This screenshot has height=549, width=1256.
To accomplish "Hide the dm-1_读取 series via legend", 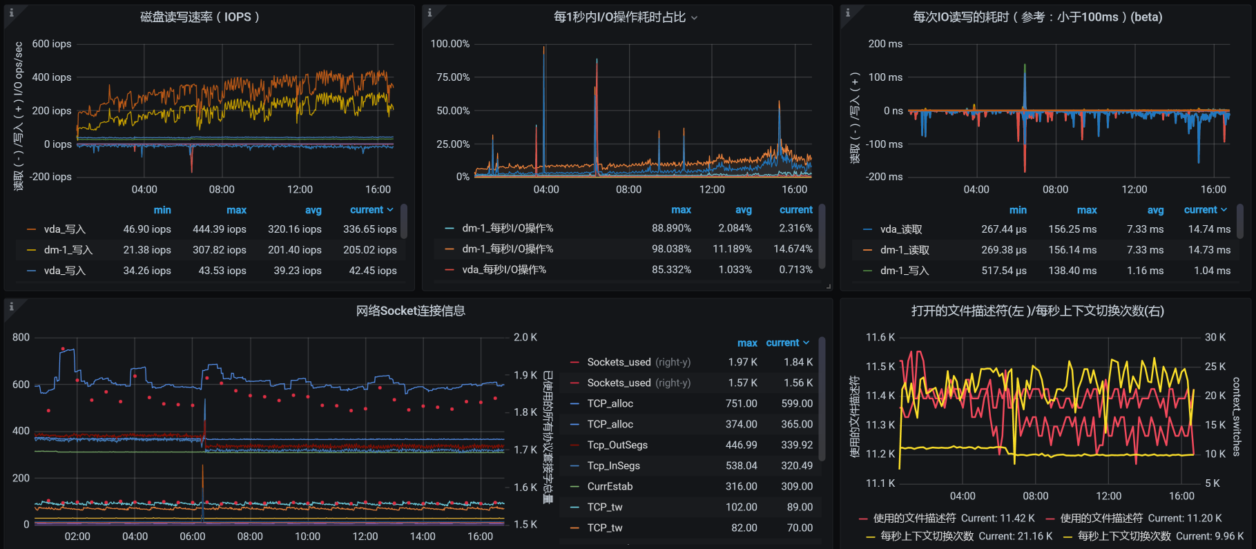I will click(905, 250).
